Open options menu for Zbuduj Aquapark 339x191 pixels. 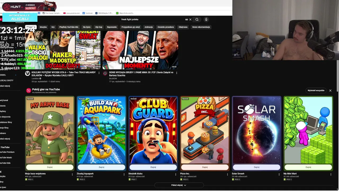(x=124, y=174)
